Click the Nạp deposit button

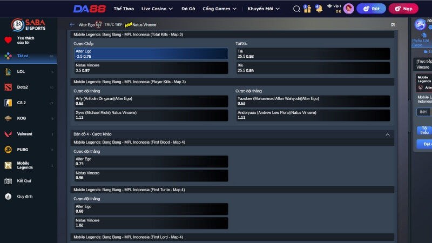pos(403,9)
